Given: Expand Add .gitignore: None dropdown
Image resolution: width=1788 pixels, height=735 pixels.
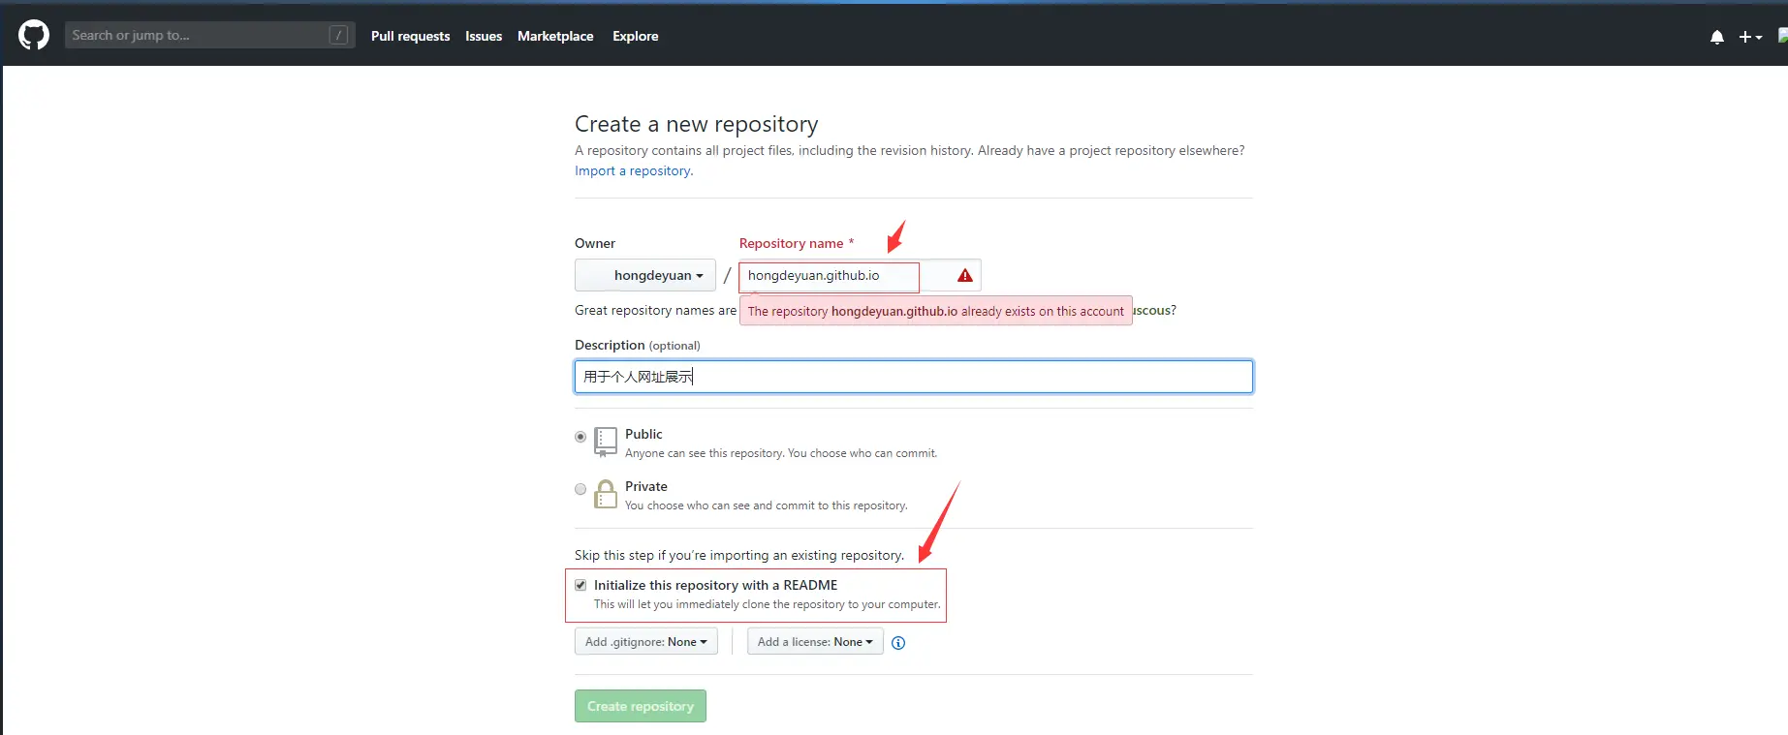Looking at the screenshot, I should 646,642.
